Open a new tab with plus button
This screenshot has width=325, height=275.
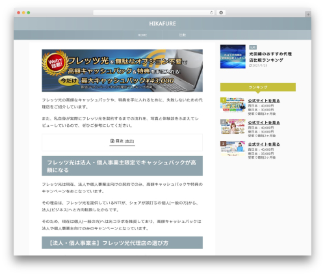tap(308, 14)
